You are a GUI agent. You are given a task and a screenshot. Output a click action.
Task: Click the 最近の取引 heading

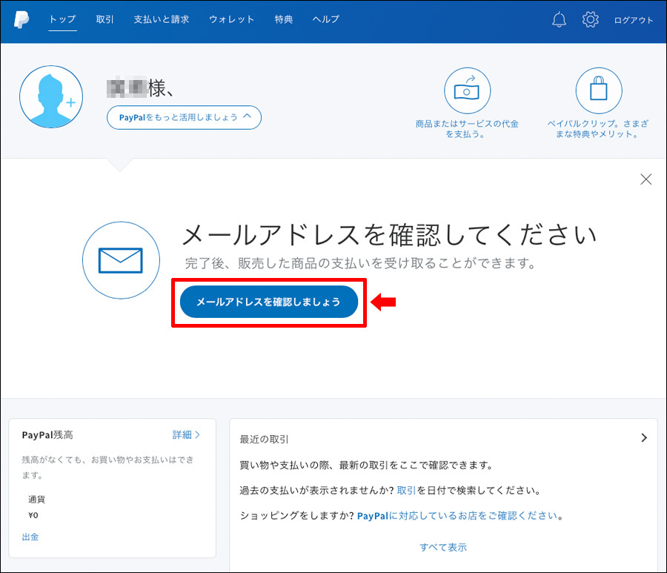[x=264, y=440]
